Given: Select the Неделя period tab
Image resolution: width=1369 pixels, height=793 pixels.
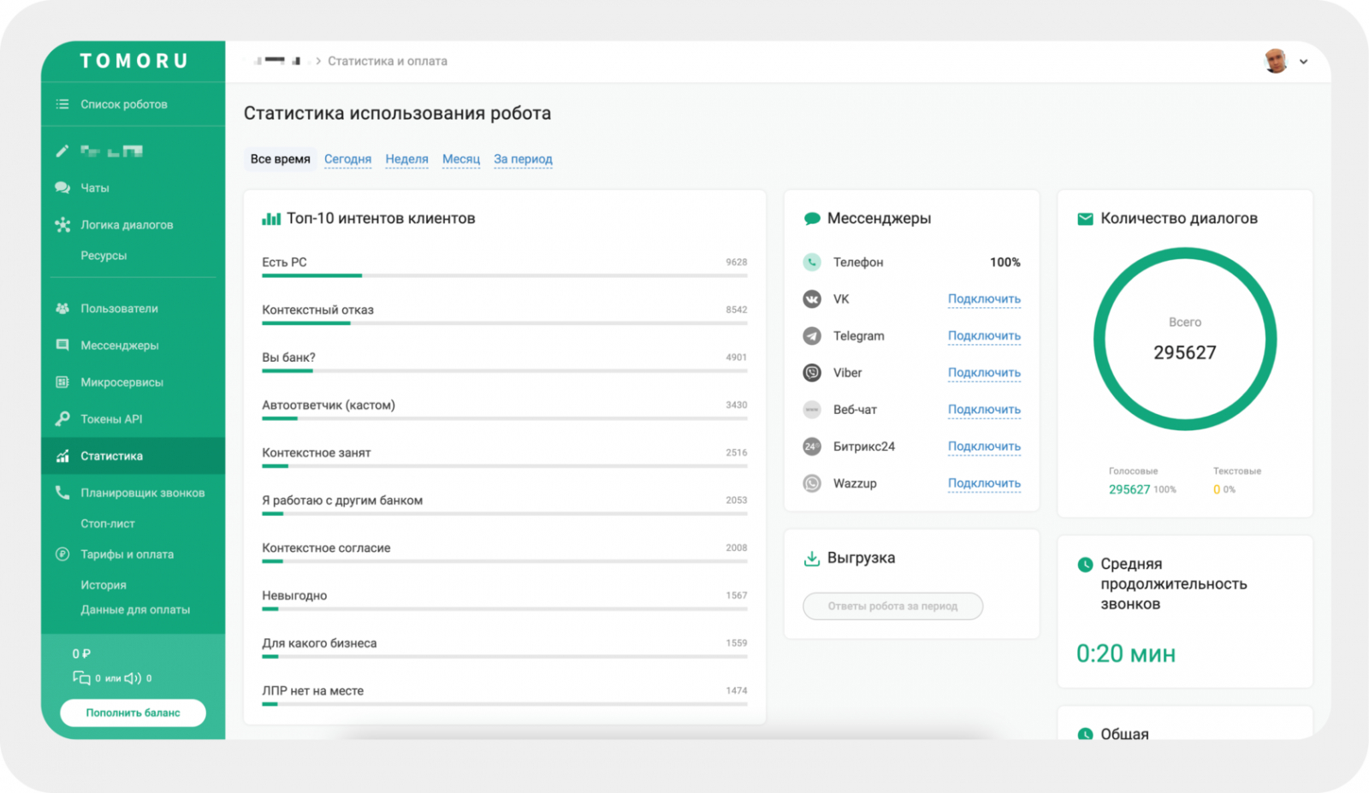Looking at the screenshot, I should (406, 159).
